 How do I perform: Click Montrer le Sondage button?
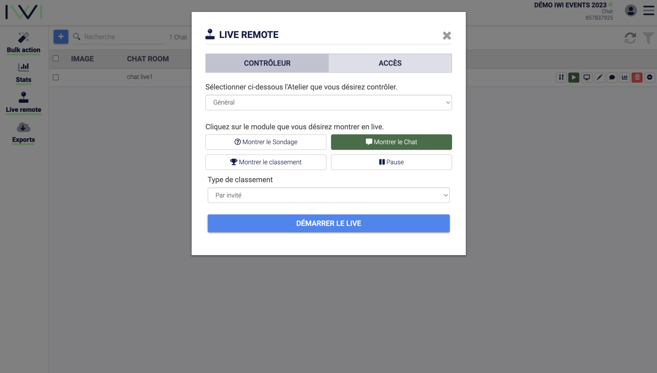pyautogui.click(x=266, y=142)
